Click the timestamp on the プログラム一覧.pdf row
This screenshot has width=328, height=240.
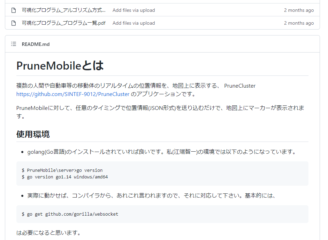click(x=299, y=23)
